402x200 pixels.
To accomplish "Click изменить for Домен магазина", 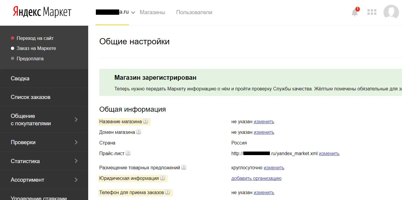I will 264,132.
